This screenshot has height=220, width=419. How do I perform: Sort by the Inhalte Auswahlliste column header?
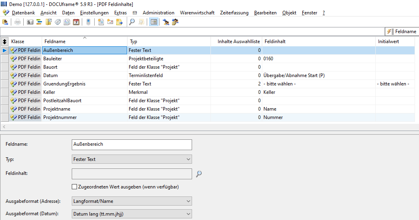[236, 42]
